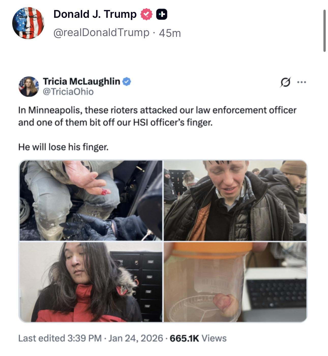Click the dark plus badge icon
The width and height of the screenshot is (328, 356).
pyautogui.click(x=162, y=14)
